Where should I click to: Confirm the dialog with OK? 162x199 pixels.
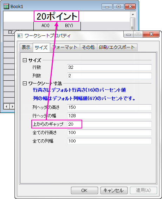coord(84,190)
